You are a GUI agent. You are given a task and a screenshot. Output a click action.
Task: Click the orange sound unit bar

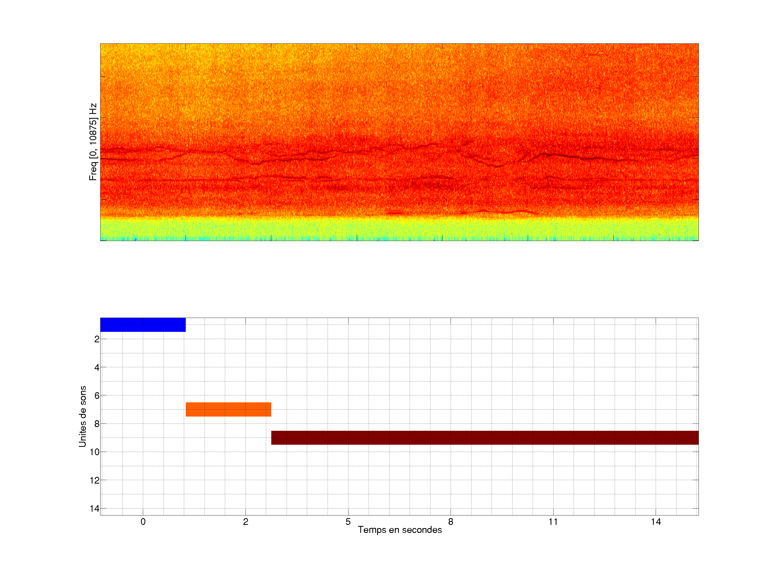228,409
